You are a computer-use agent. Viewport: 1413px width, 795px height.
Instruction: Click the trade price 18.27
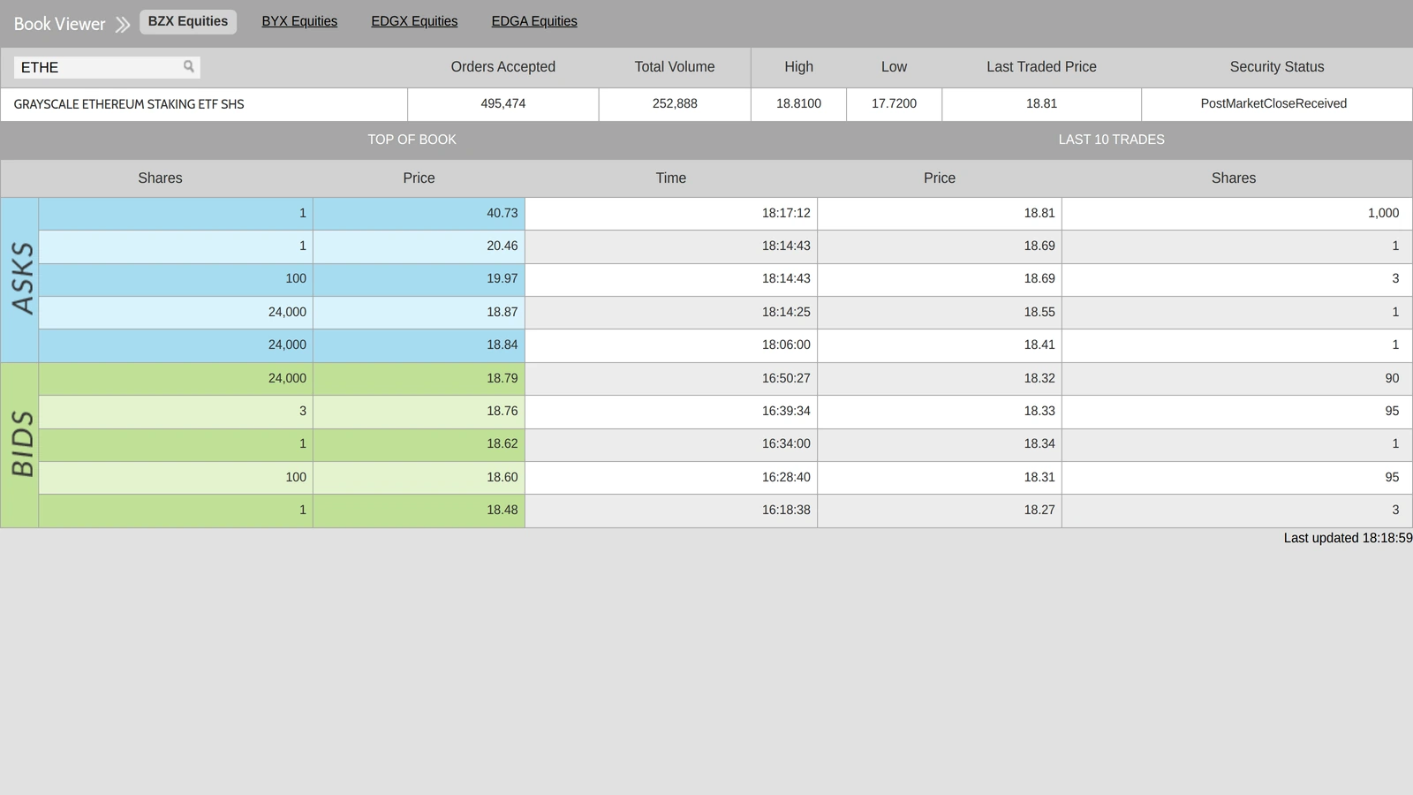coord(1039,511)
